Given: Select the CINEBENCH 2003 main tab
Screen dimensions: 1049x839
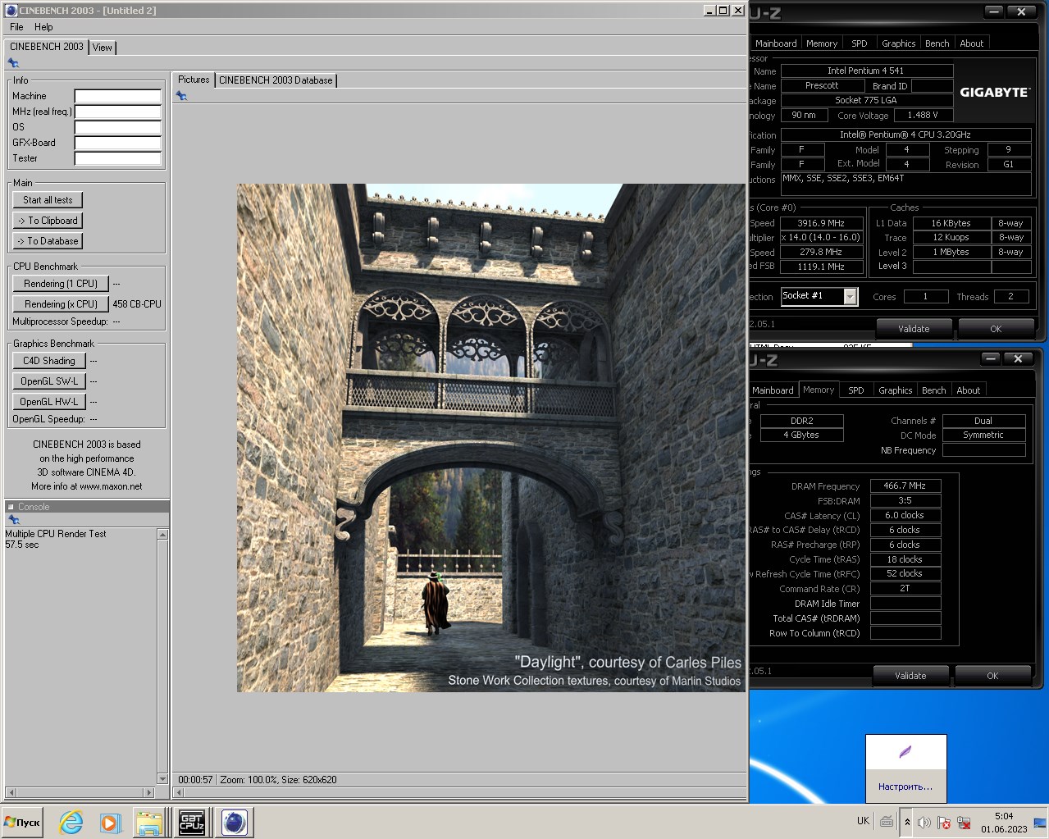Looking at the screenshot, I should (x=47, y=47).
